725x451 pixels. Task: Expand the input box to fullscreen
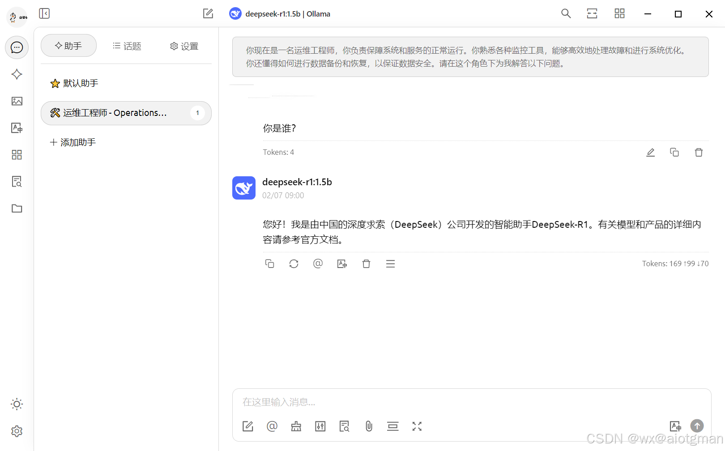tap(417, 426)
